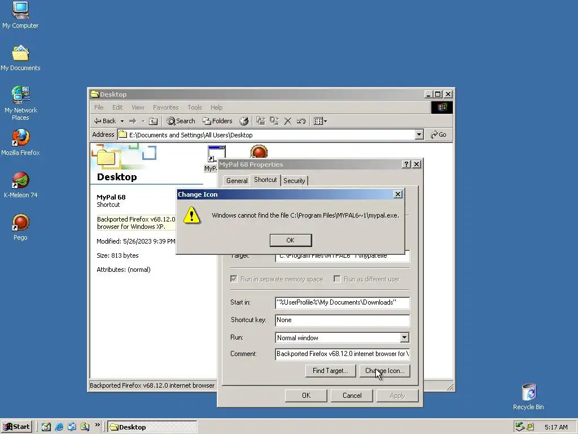Select the Recycle Bin icon
This screenshot has width=578, height=434.
pos(528,397)
